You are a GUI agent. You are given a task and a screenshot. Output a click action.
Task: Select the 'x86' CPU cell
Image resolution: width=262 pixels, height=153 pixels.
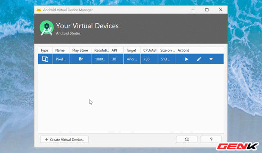coord(149,59)
